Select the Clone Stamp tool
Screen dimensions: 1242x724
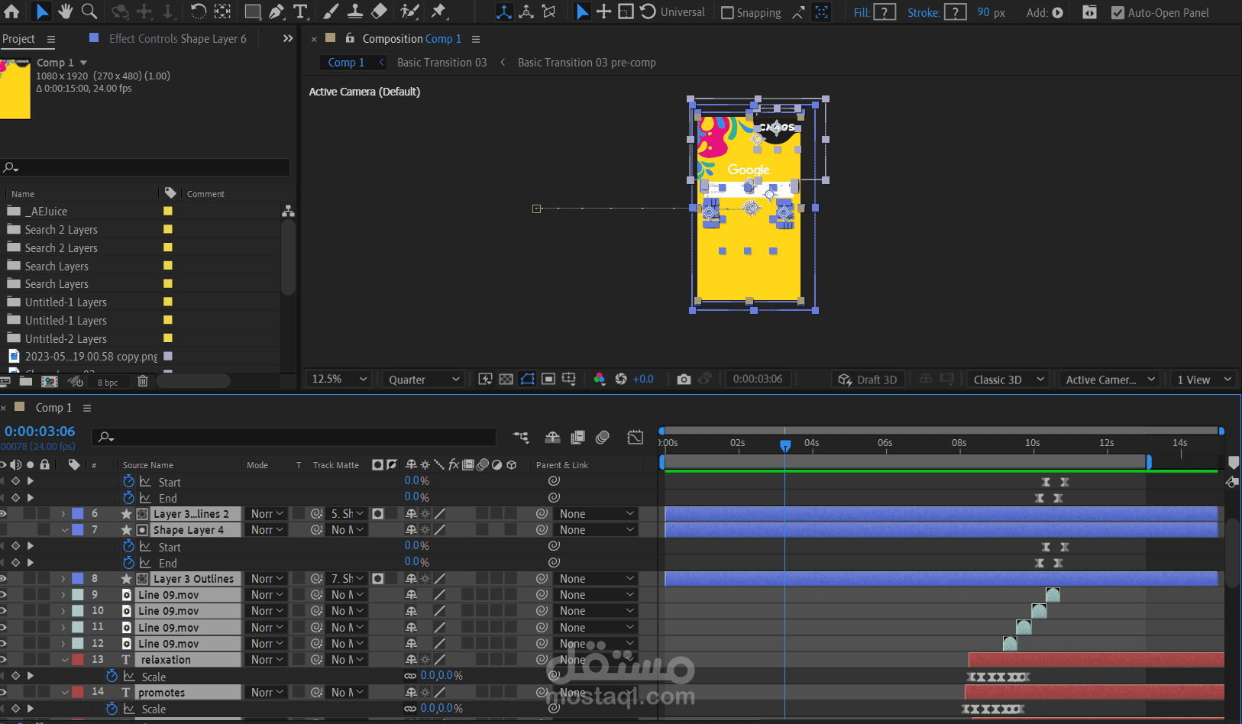point(355,11)
